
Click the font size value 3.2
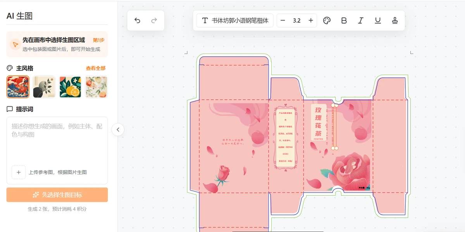[297, 20]
